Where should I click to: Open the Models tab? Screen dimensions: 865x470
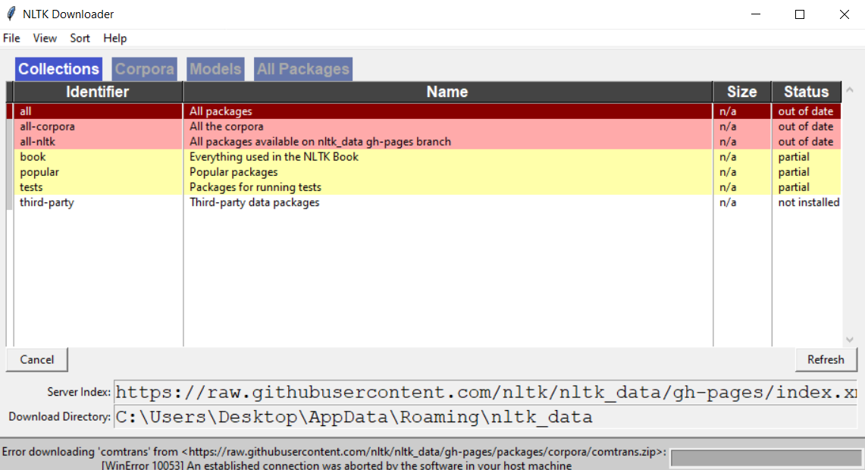click(215, 69)
